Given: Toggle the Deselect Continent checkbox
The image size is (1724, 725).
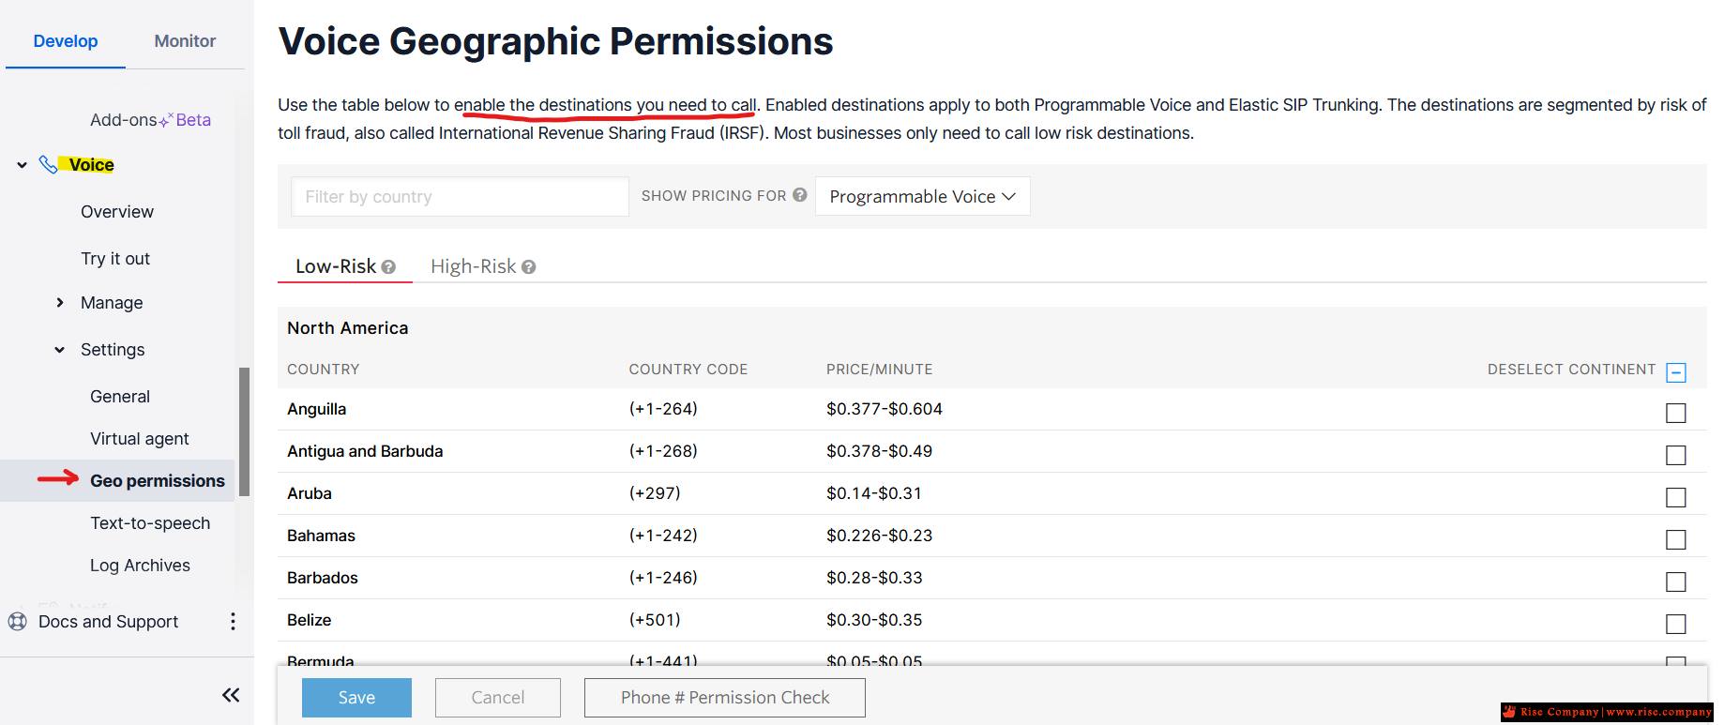Looking at the screenshot, I should pos(1676,372).
